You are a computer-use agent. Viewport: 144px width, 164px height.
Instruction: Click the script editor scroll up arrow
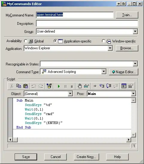[x=134, y=100]
